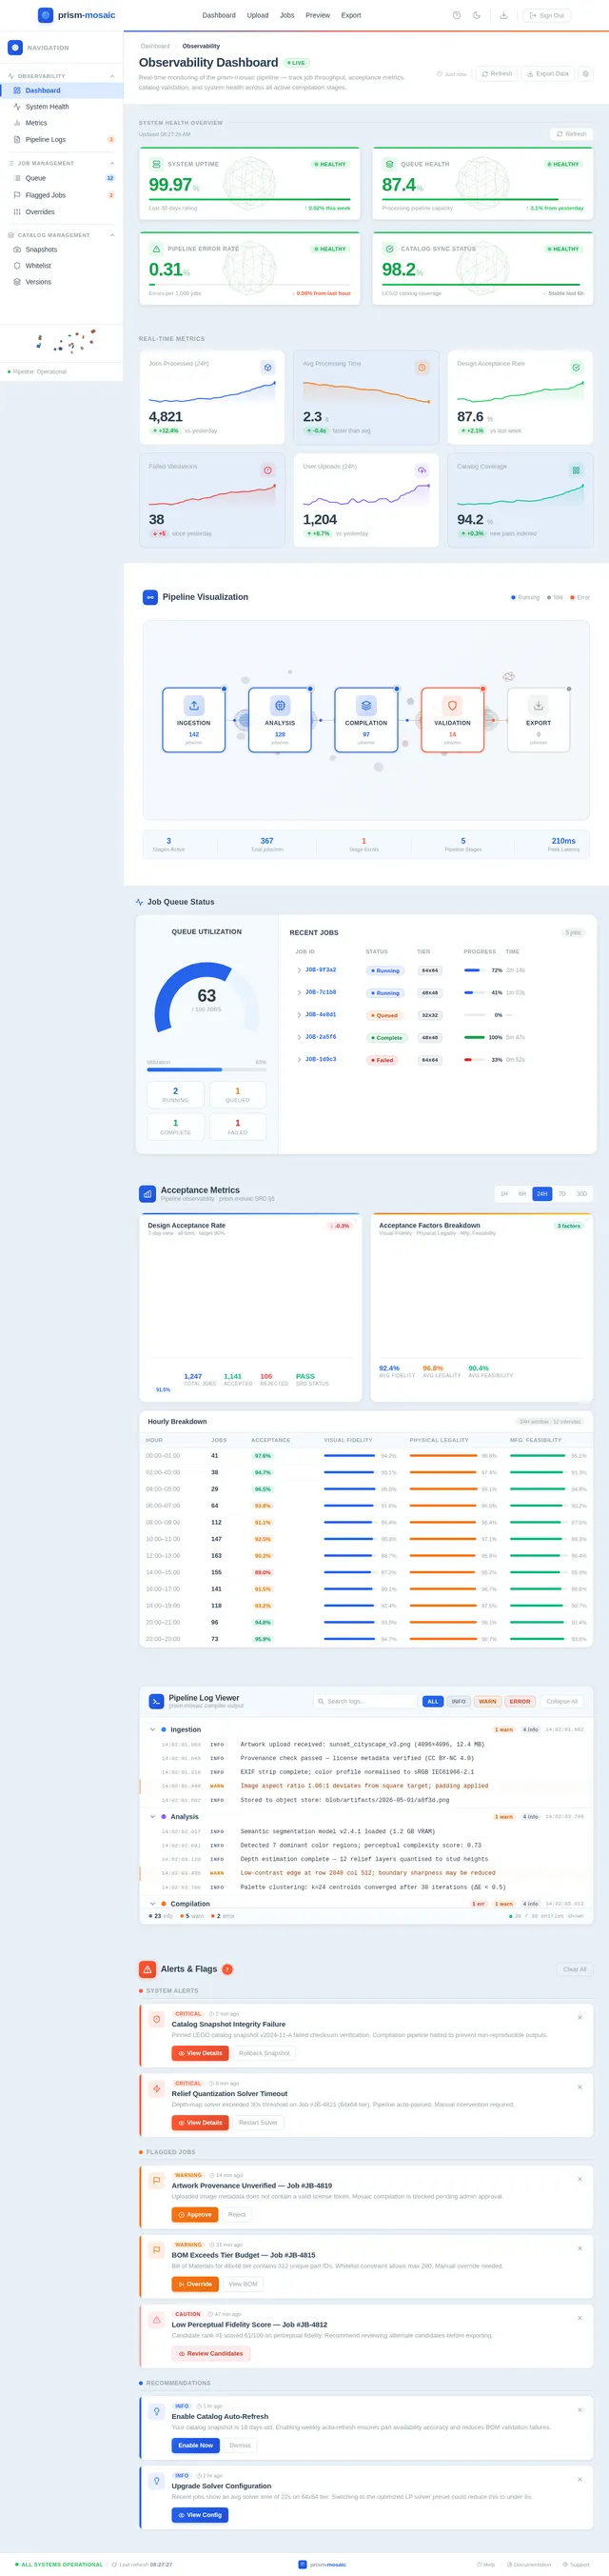The width and height of the screenshot is (609, 2576).
Task: Click the Search logs input field
Action: pyautogui.click(x=365, y=1701)
